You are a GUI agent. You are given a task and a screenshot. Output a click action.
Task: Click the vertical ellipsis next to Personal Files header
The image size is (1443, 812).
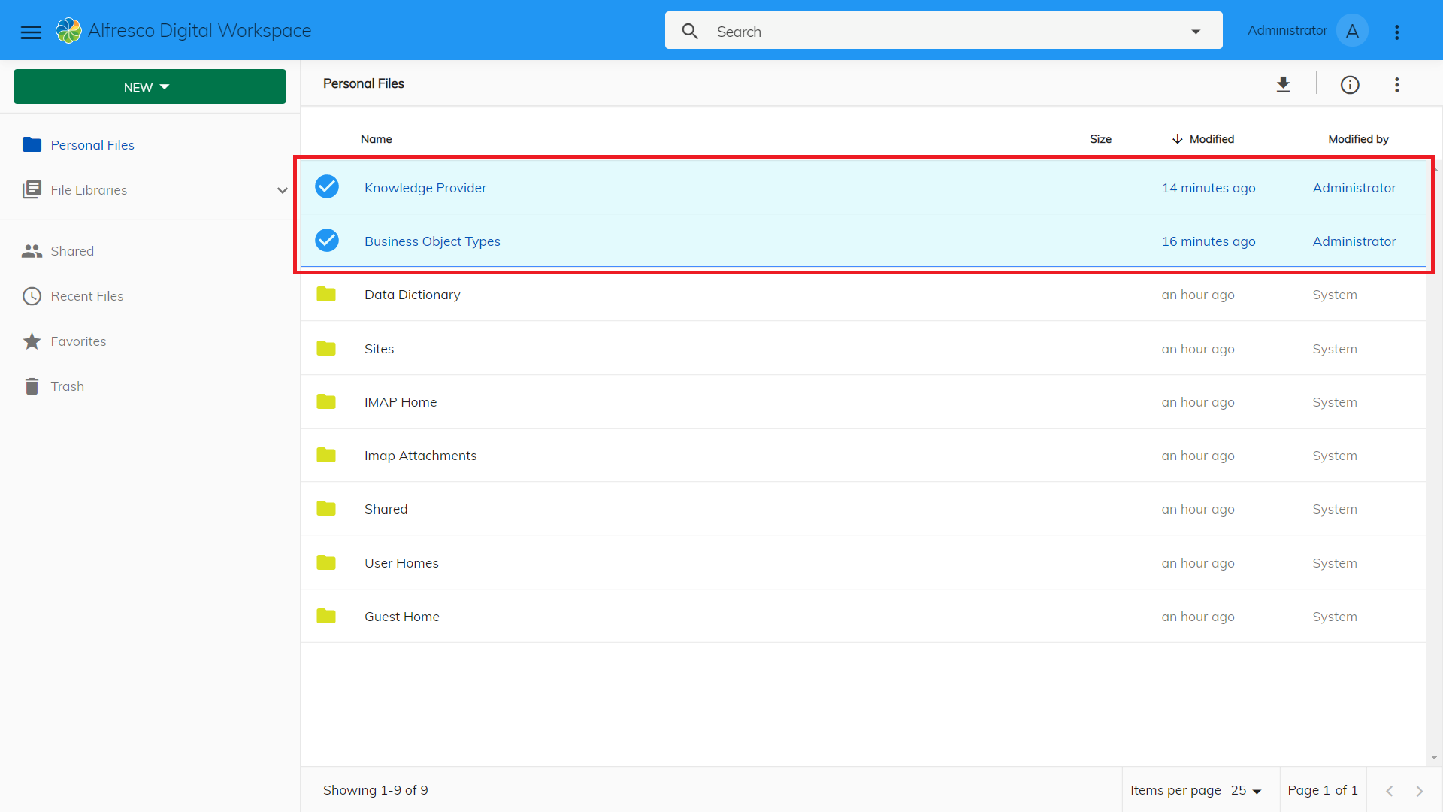click(x=1399, y=83)
